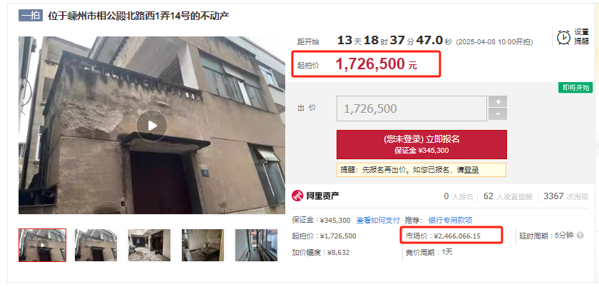Viewport: 599px width, 287px height.
Task: Click the 一拍 auction round tag
Action: click(31, 16)
